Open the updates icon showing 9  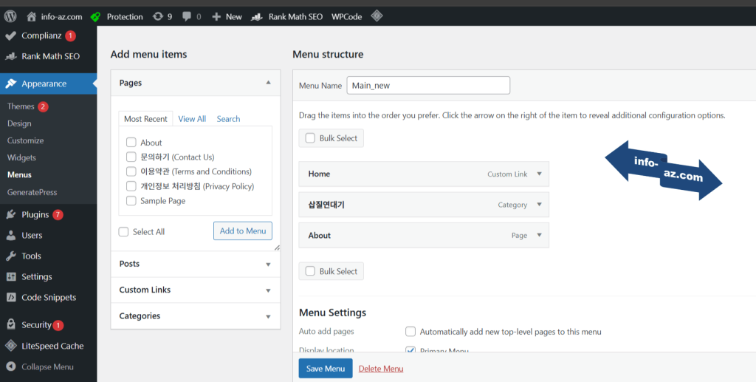pos(157,16)
